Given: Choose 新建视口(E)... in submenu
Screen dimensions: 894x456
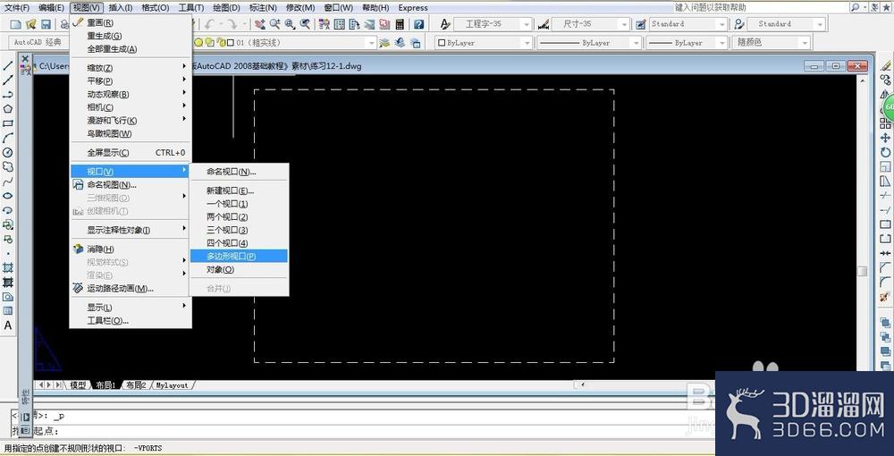Looking at the screenshot, I should tap(240, 191).
